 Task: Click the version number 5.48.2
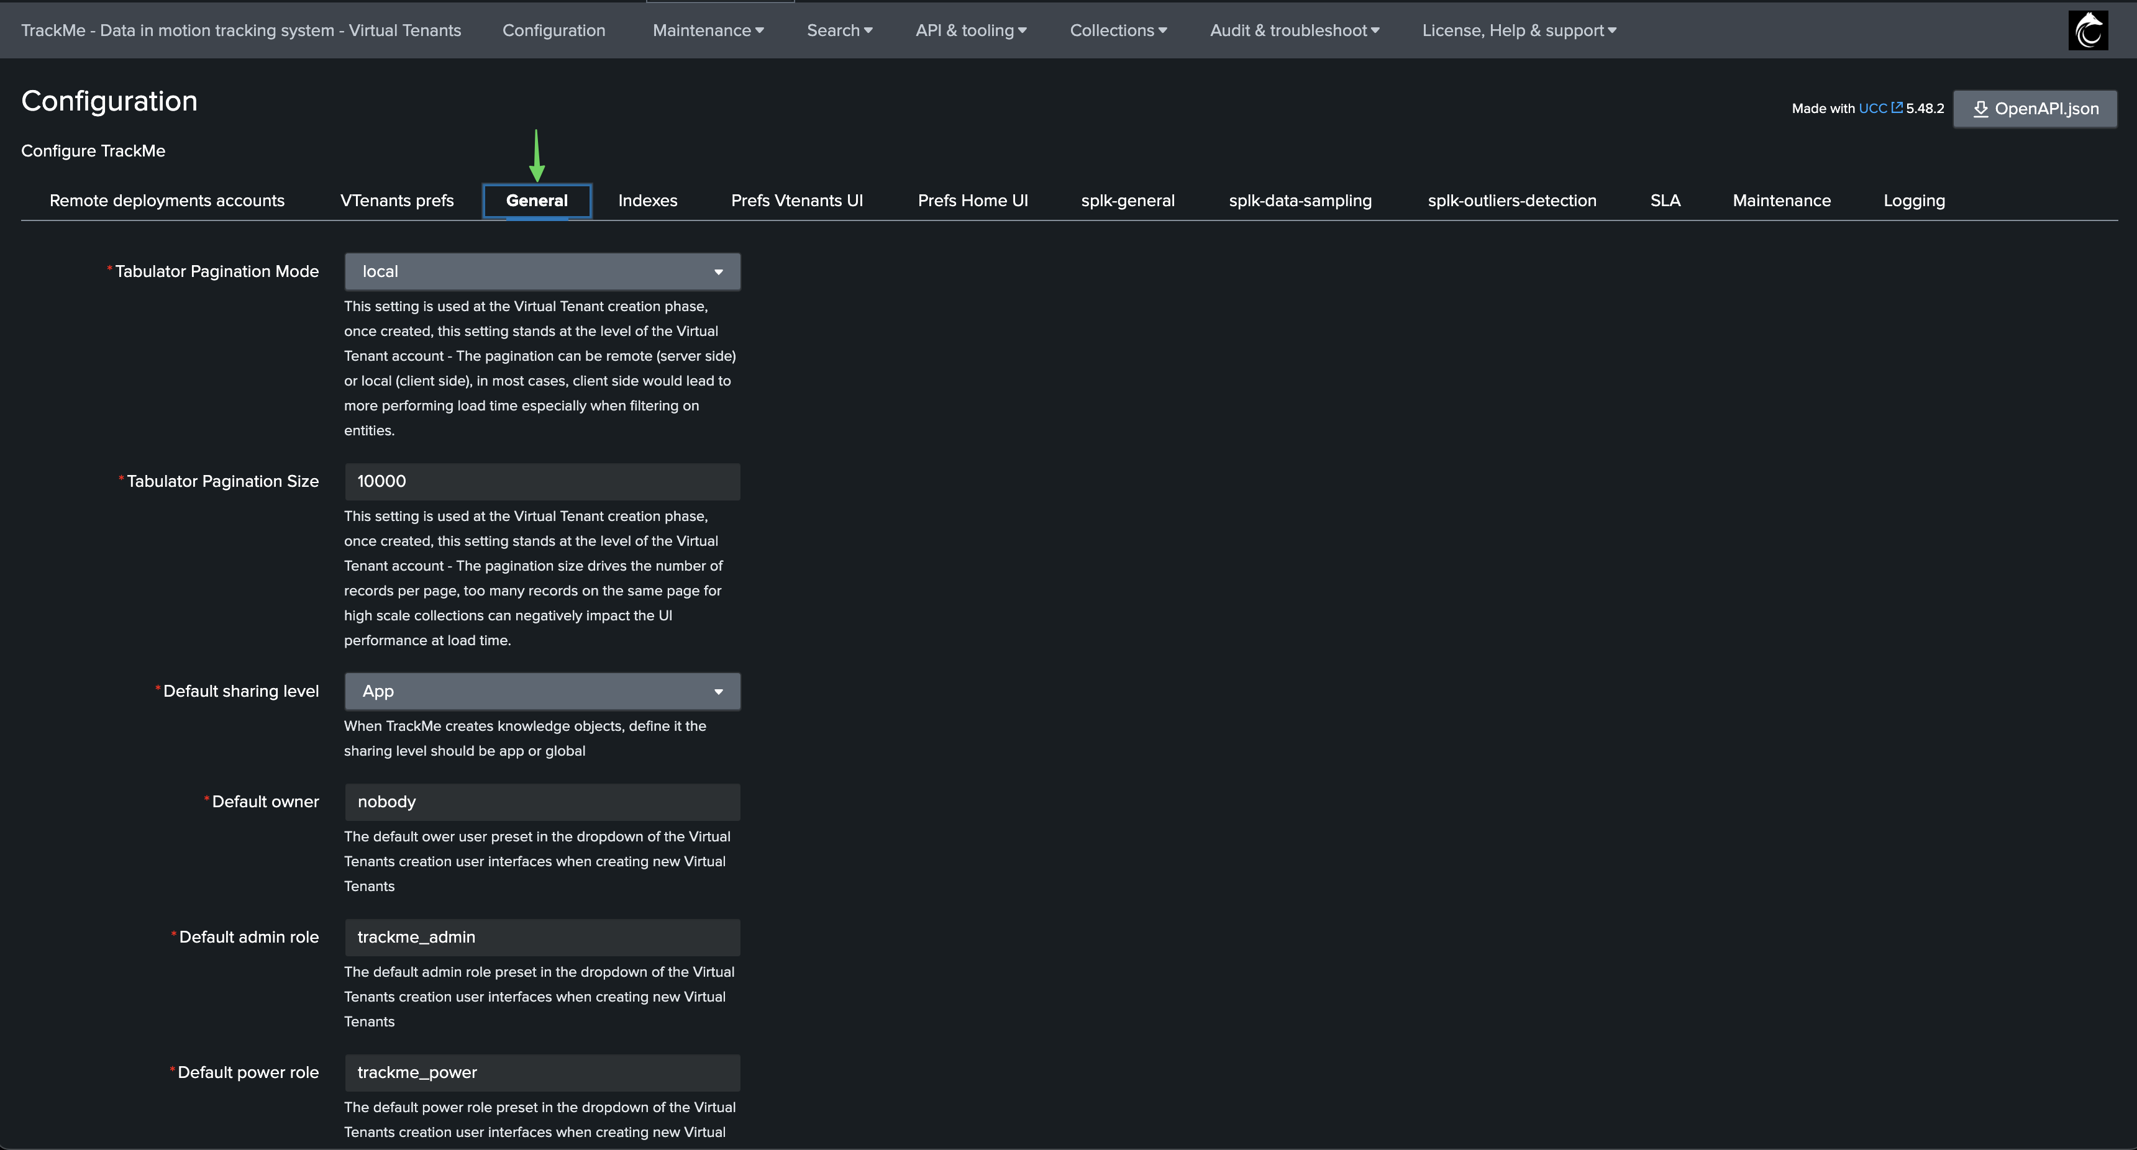coord(1925,109)
